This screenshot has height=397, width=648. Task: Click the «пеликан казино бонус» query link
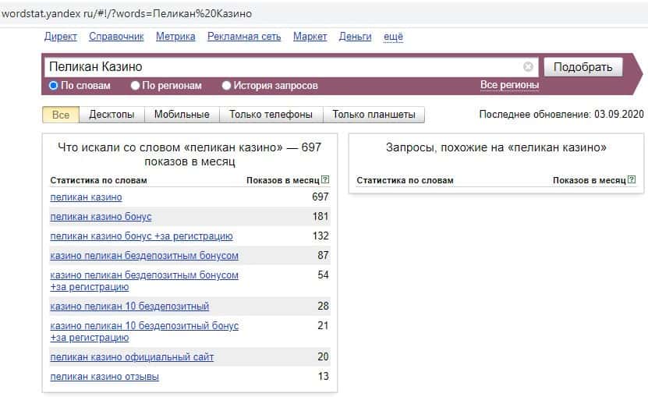[x=101, y=216]
